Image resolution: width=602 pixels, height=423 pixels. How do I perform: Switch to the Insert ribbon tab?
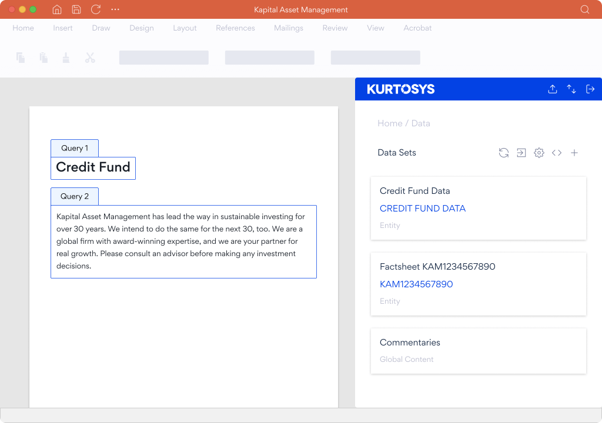coord(63,28)
